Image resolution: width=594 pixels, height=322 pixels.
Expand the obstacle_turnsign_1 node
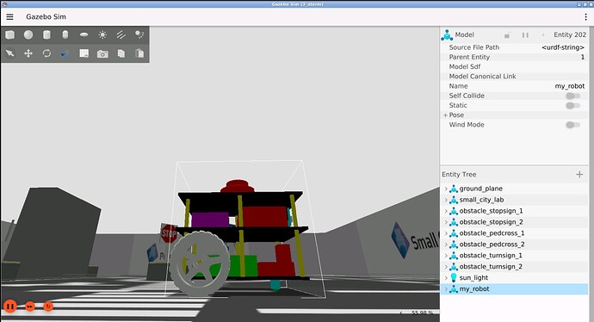tap(446, 256)
